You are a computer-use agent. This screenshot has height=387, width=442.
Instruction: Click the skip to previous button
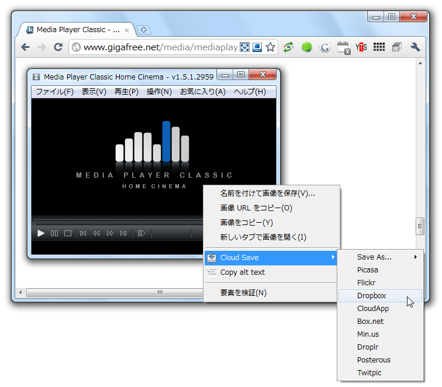pyautogui.click(x=83, y=233)
